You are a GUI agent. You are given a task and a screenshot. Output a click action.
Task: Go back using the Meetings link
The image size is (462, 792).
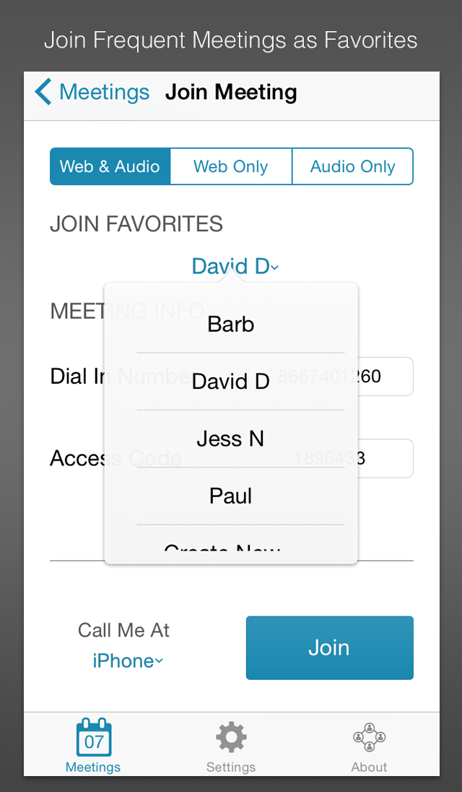coord(105,92)
